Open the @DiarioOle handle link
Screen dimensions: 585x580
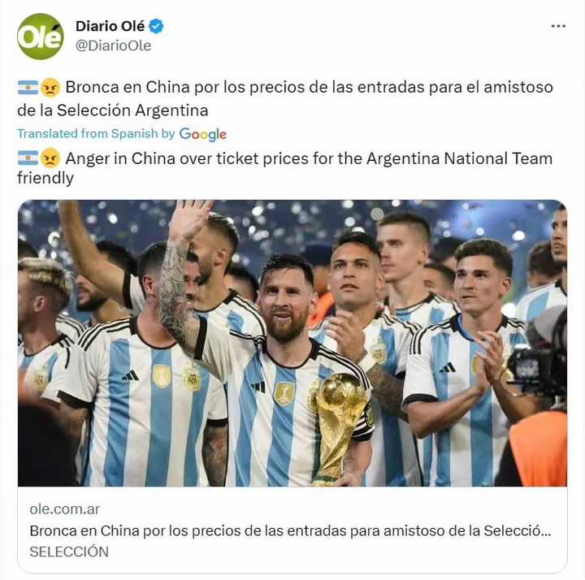tap(114, 45)
